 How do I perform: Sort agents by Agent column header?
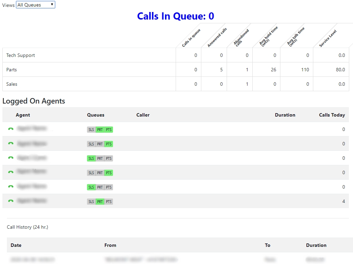(23, 115)
